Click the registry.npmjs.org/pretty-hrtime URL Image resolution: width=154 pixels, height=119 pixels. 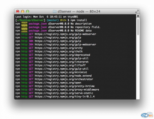click(x=65, y=86)
